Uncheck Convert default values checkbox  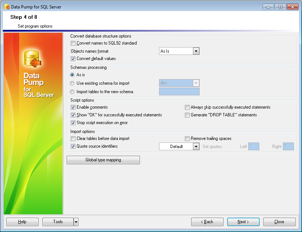(73, 59)
